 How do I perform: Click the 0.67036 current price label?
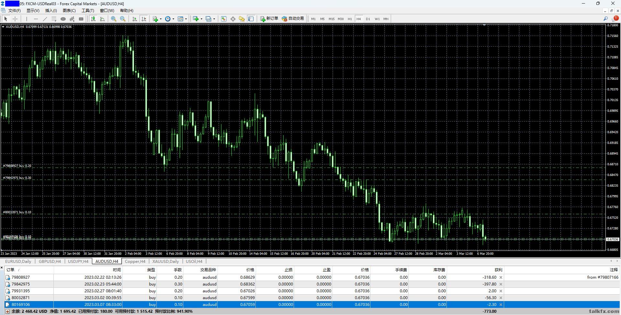pyautogui.click(x=612, y=239)
